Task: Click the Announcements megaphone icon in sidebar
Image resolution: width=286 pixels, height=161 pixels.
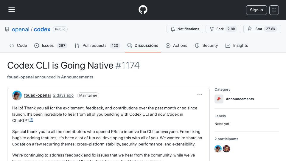Action: pyautogui.click(x=219, y=99)
